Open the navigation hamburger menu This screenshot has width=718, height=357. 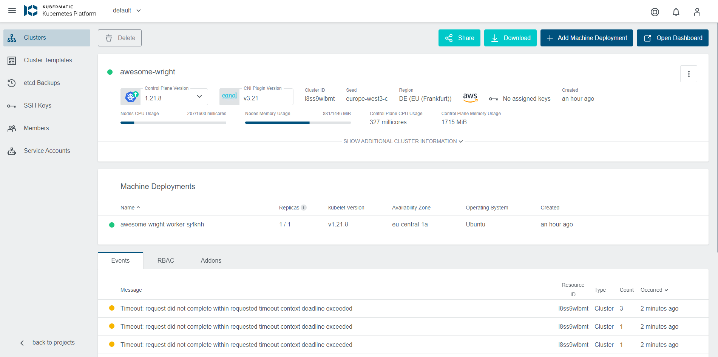point(12,11)
